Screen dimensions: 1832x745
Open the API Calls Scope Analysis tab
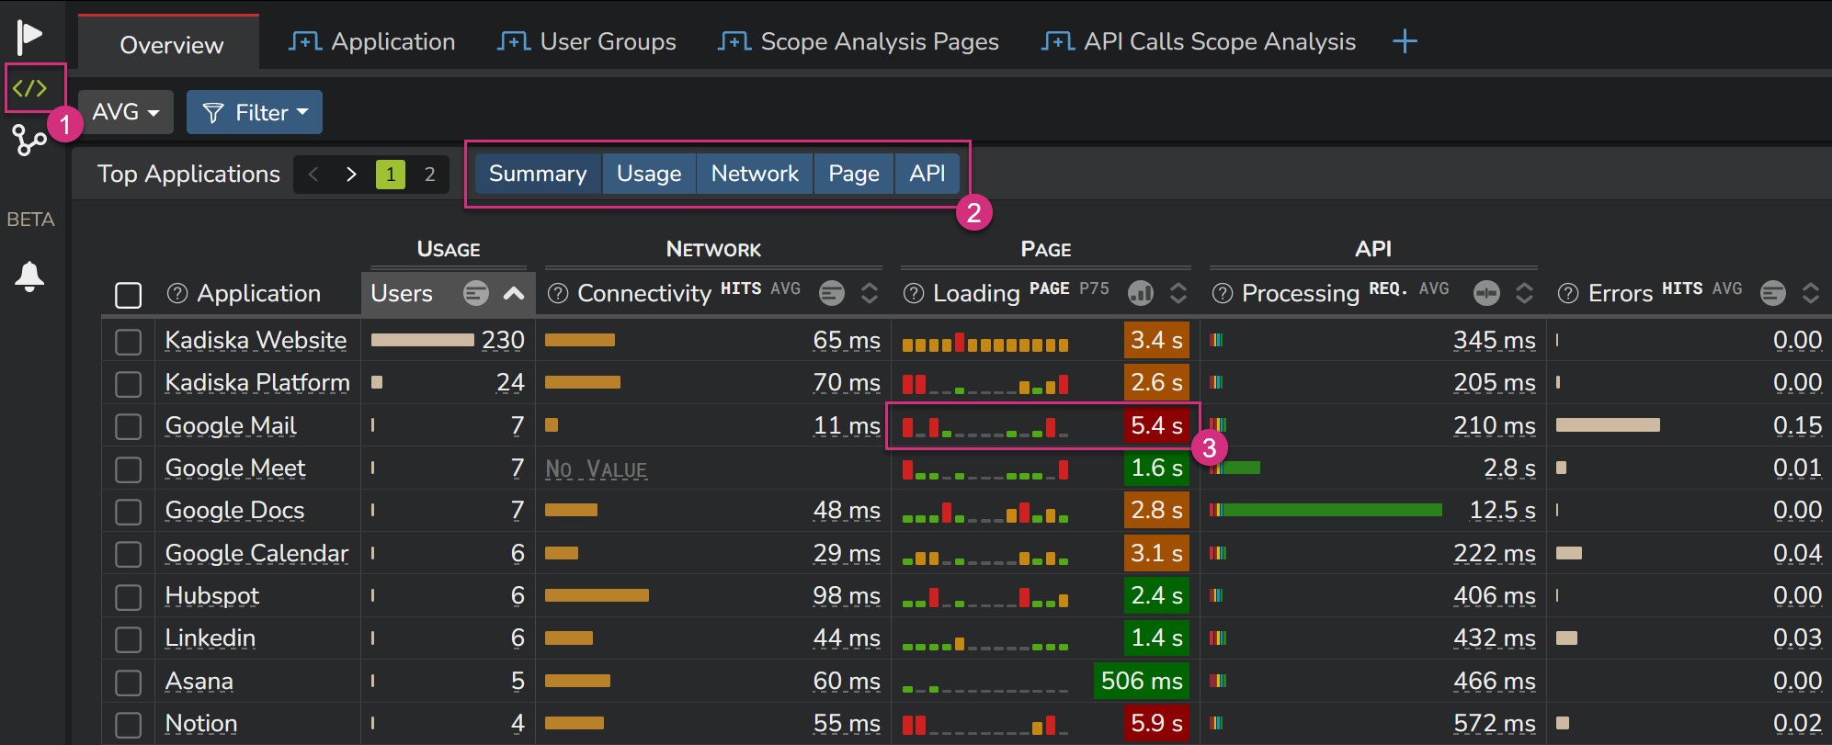(1199, 41)
